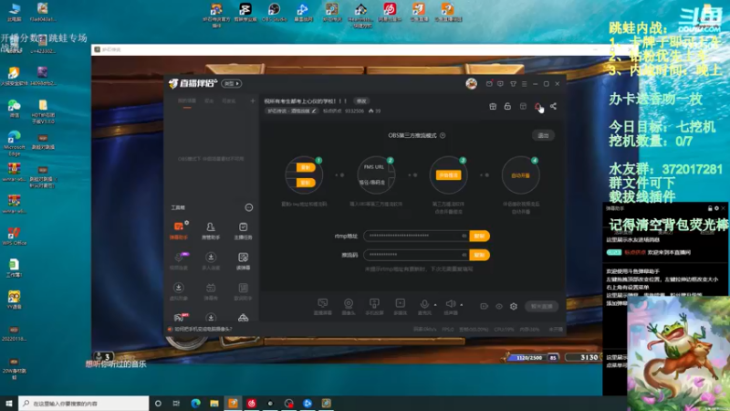Click the lock icon in 弹幕助手 overlay header
The image size is (730, 411).
click(710, 208)
